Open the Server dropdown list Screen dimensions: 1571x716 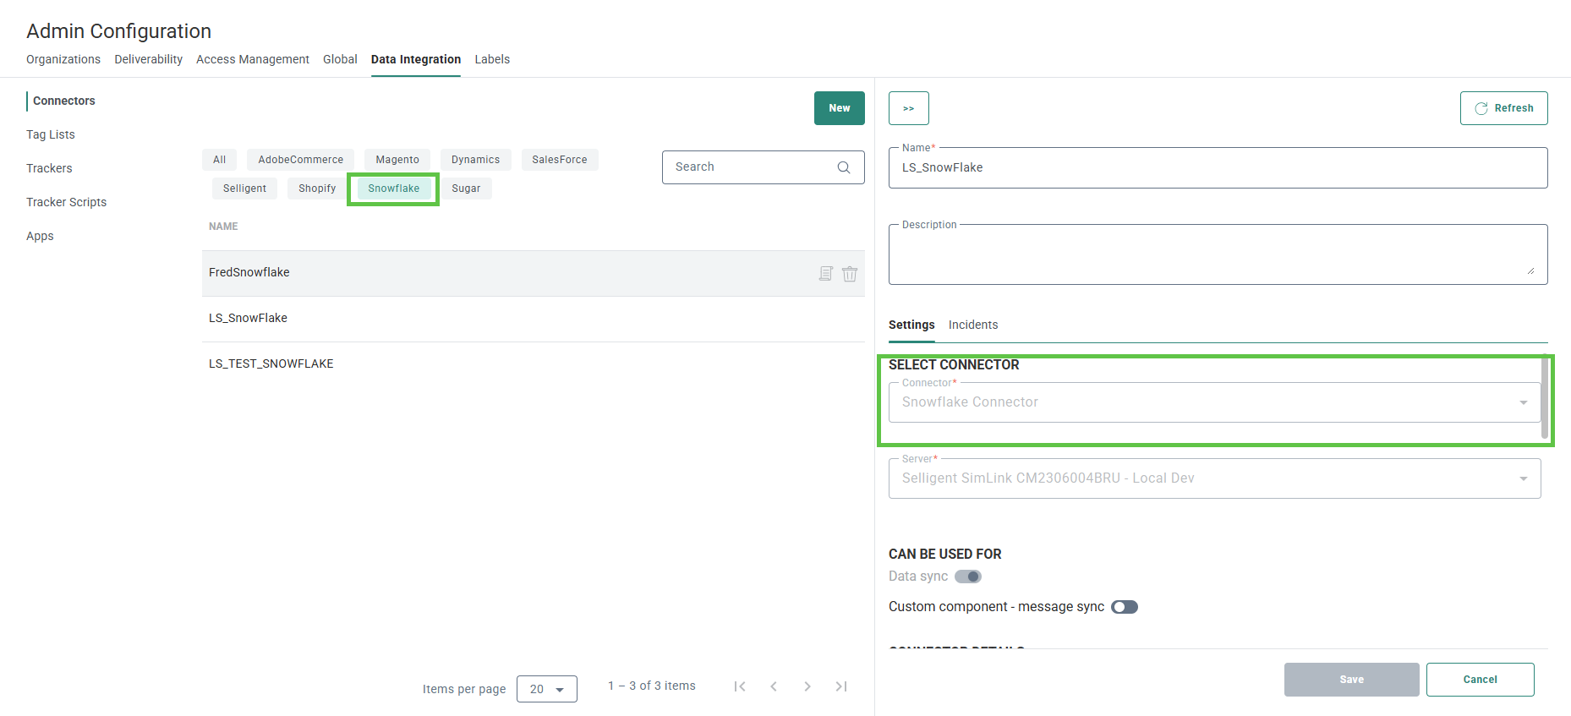(1523, 478)
